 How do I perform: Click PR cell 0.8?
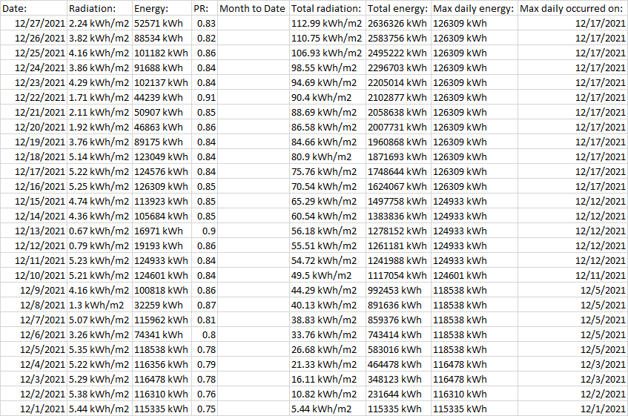pos(205,334)
